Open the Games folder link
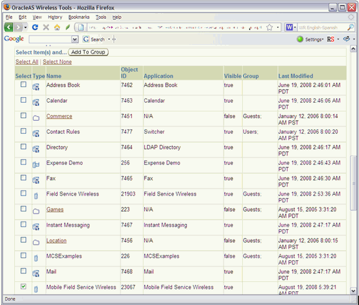This screenshot has width=359, height=305. pyautogui.click(x=55, y=209)
